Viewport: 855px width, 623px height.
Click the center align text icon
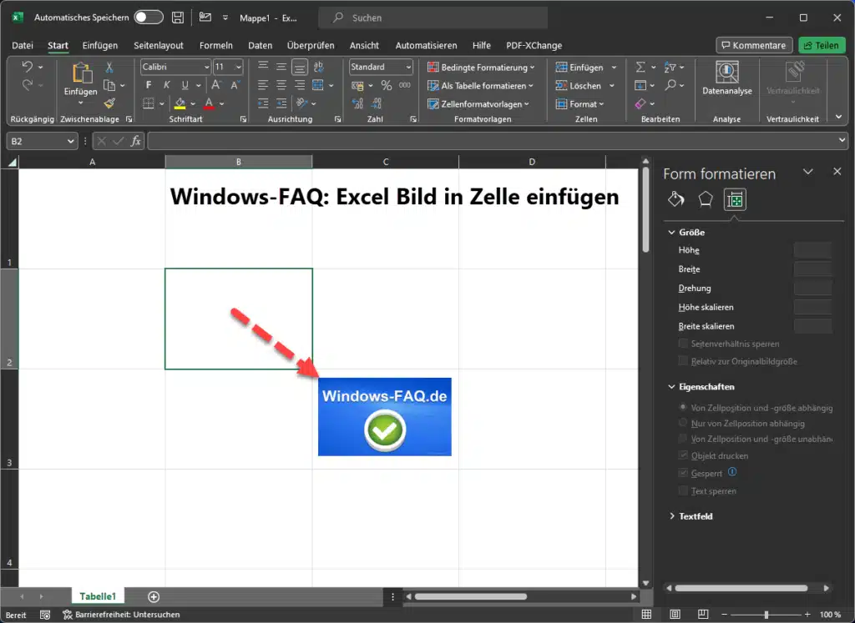[x=281, y=85]
